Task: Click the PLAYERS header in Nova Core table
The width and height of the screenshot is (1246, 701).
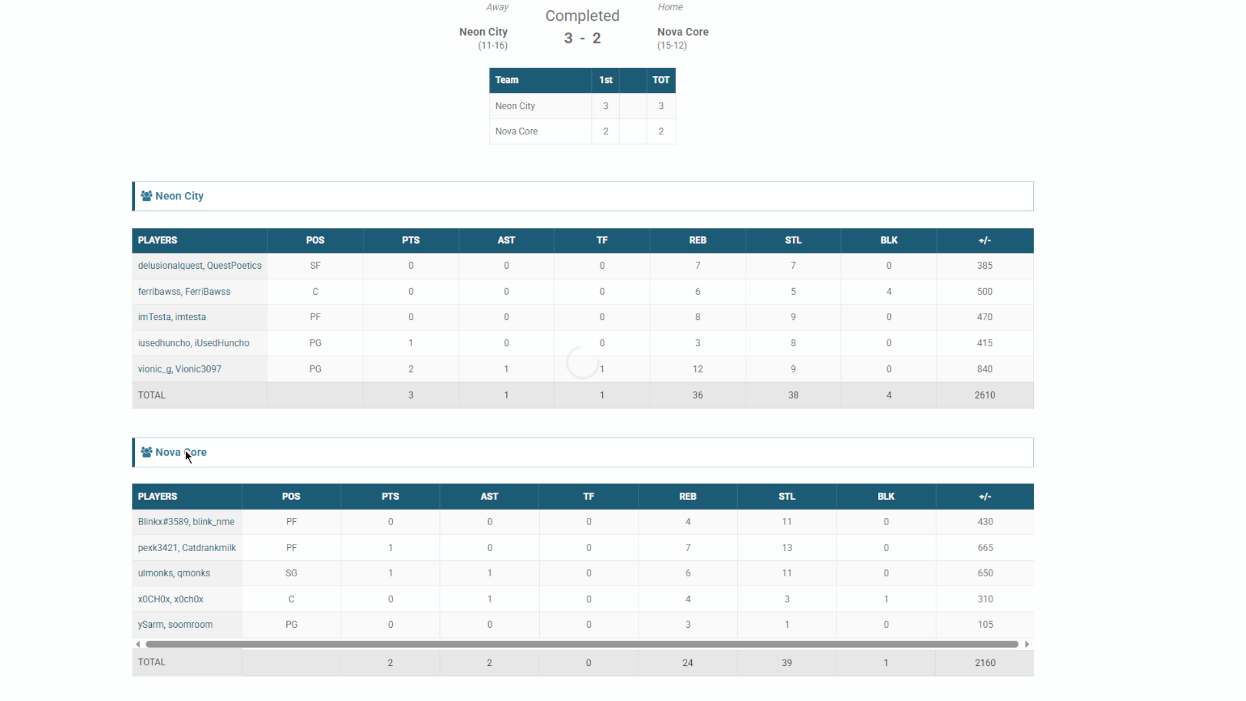Action: (157, 497)
